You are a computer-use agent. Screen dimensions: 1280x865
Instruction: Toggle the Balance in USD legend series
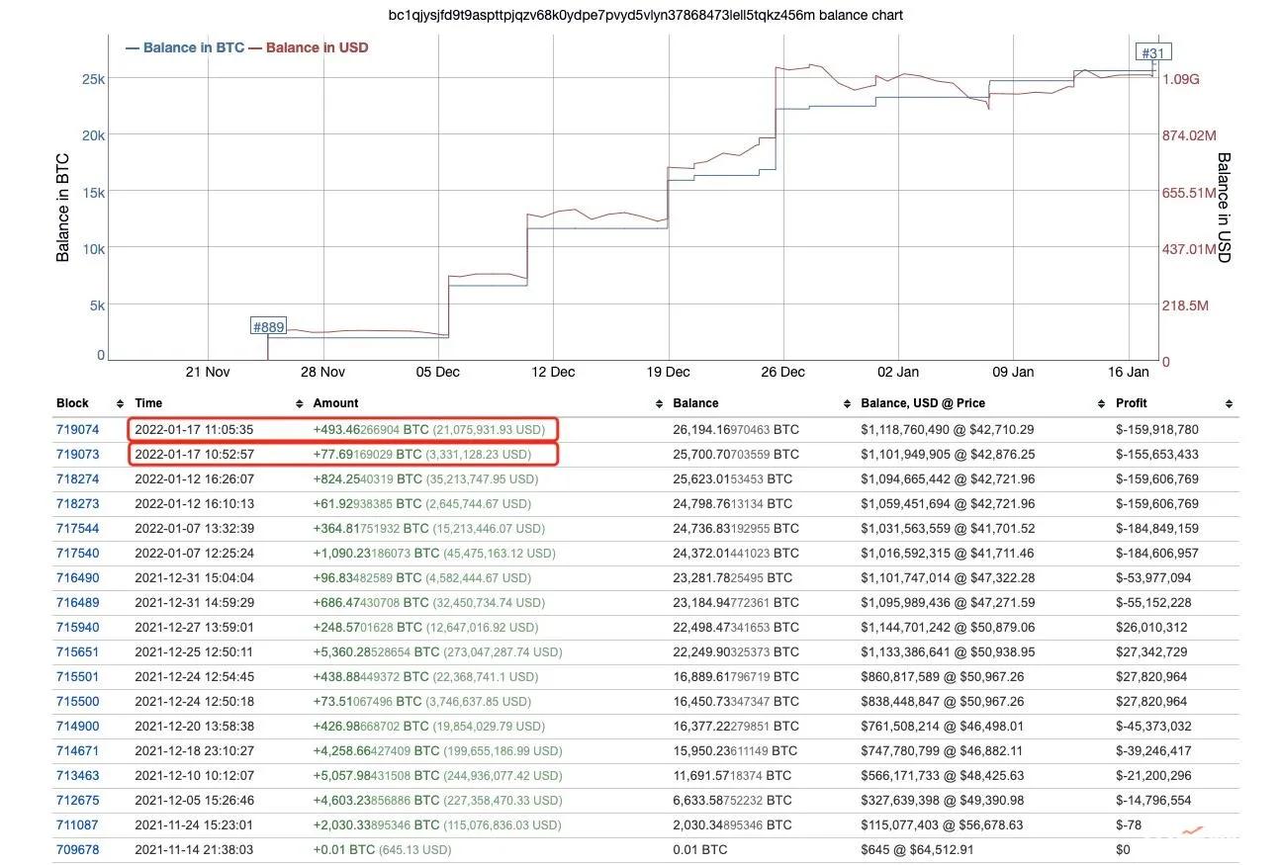[x=308, y=47]
